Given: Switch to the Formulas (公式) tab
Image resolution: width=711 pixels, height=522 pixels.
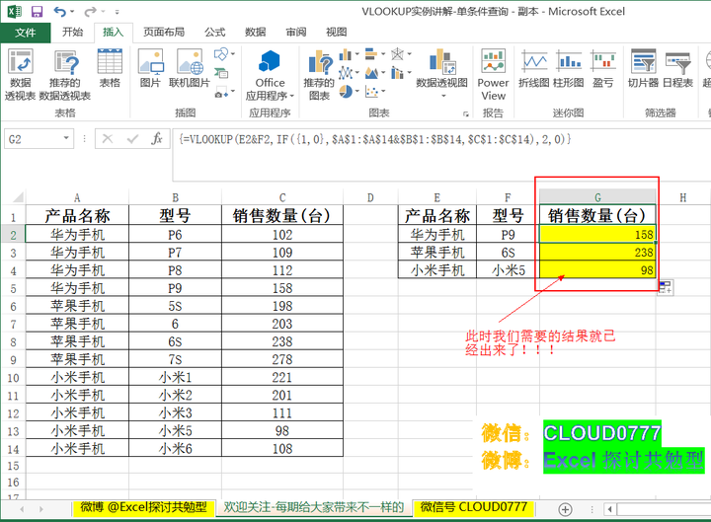Looking at the screenshot, I should [x=215, y=32].
